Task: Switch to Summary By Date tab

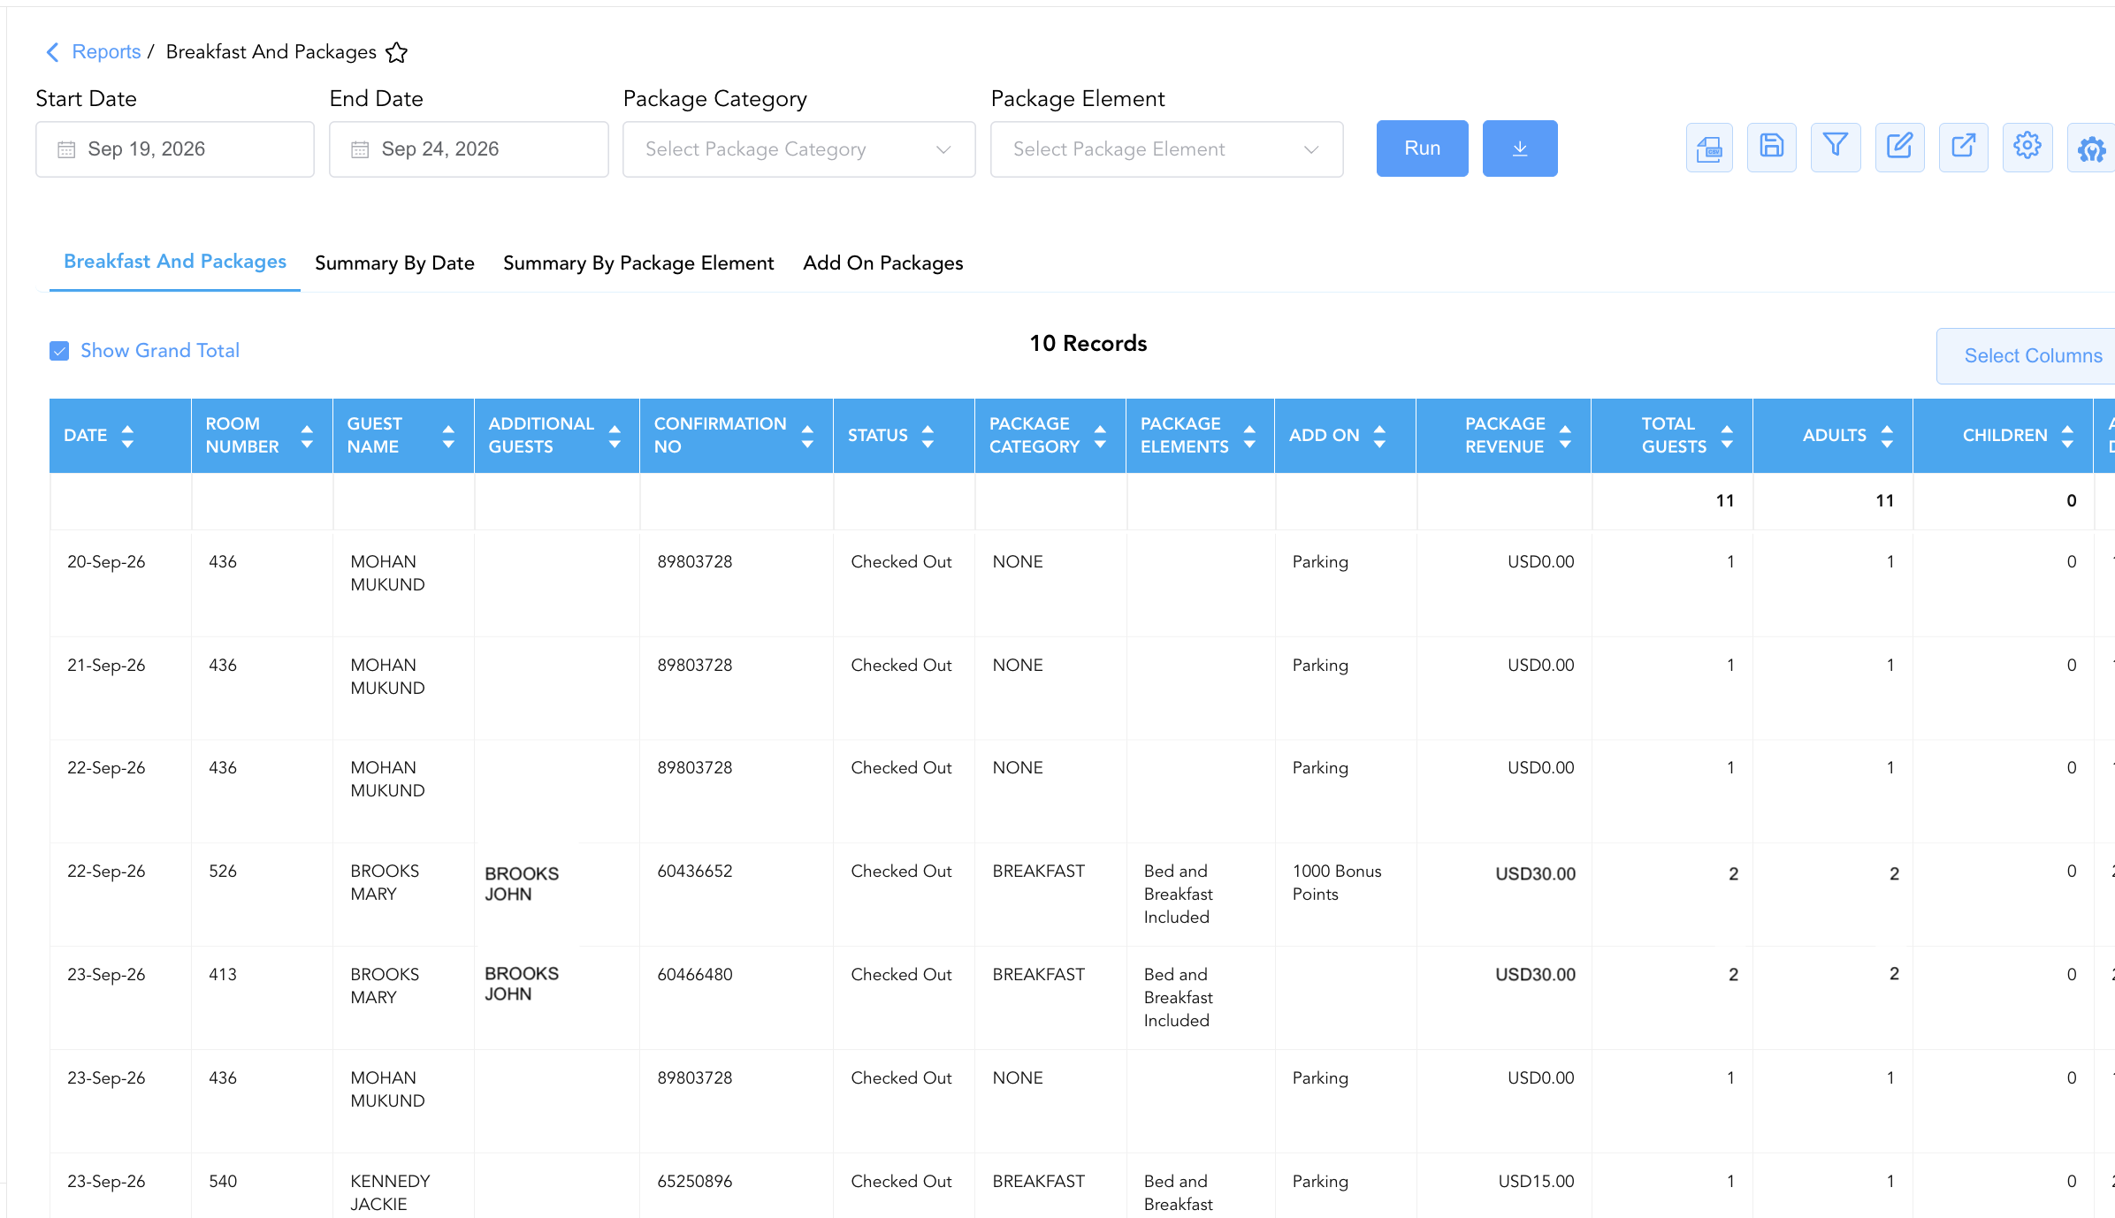Action: click(394, 263)
